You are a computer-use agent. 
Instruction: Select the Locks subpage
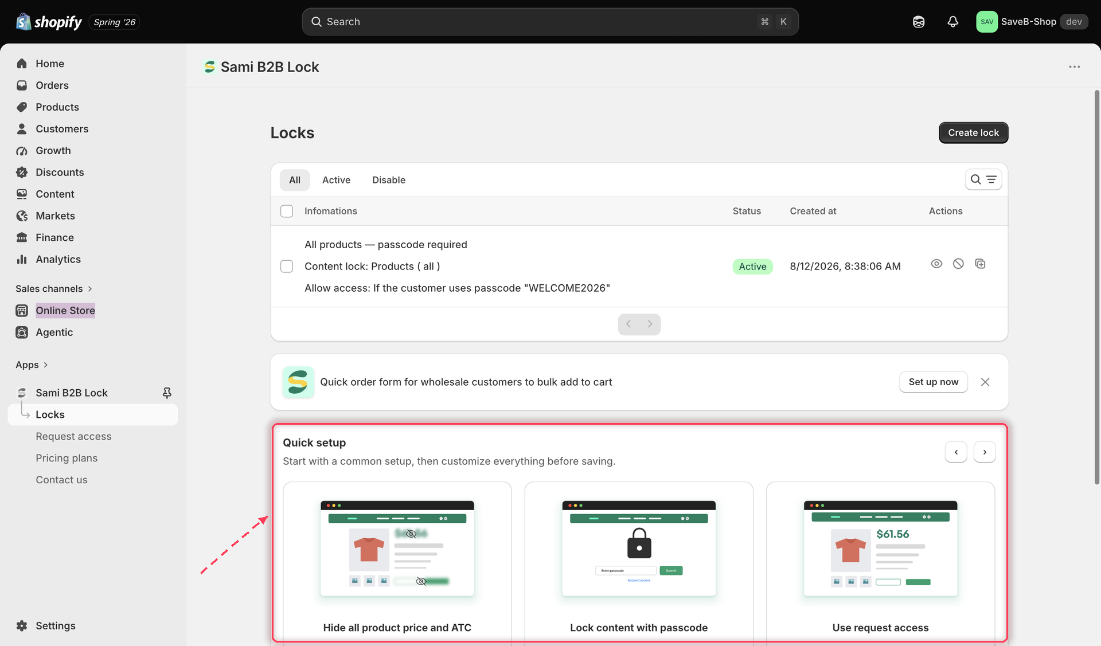coord(93,414)
